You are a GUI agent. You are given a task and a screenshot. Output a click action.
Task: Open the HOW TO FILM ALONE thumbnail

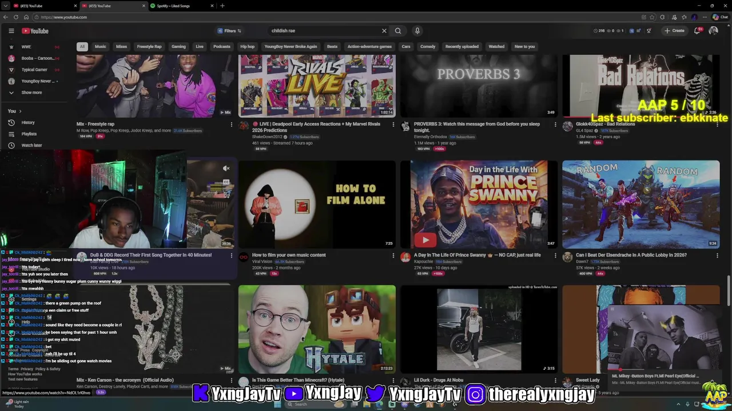[x=317, y=204]
